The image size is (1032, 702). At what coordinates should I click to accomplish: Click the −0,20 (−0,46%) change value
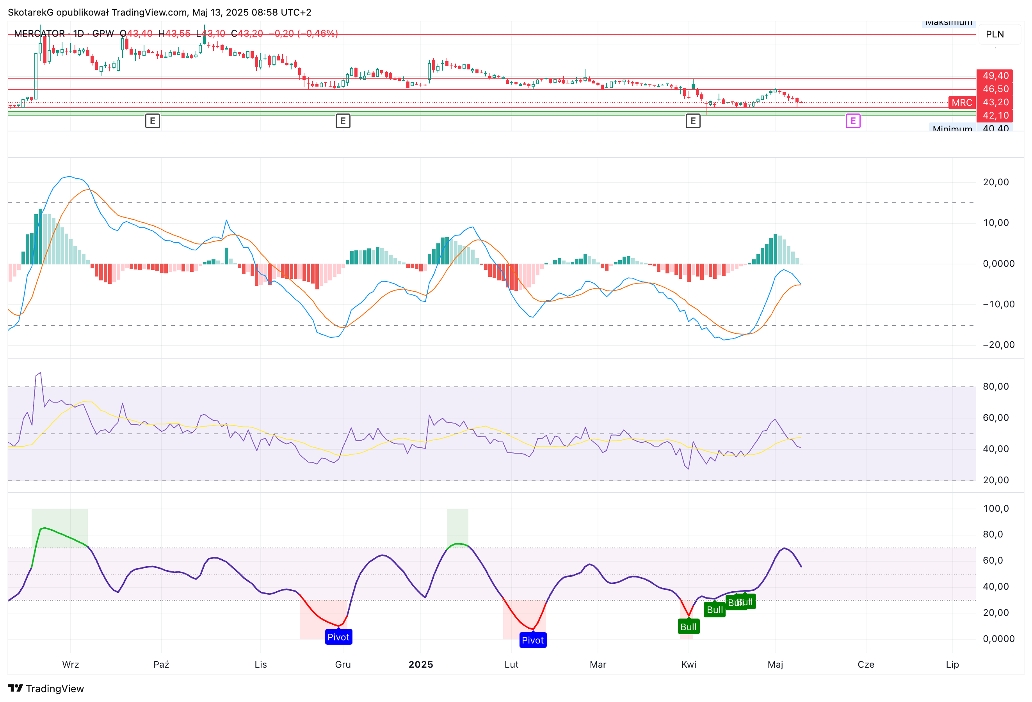[303, 33]
